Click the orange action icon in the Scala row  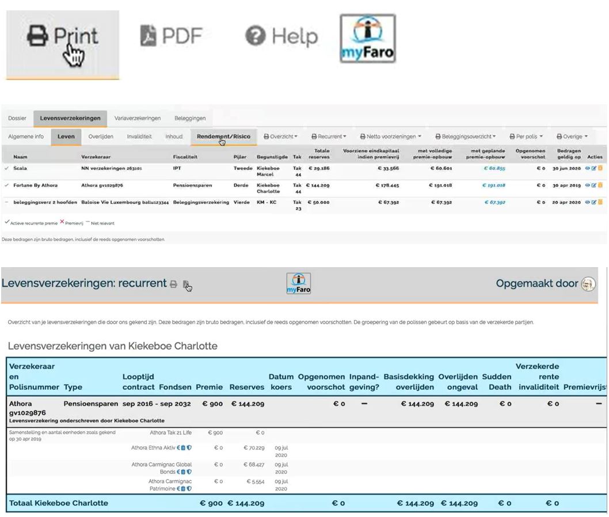(600, 168)
